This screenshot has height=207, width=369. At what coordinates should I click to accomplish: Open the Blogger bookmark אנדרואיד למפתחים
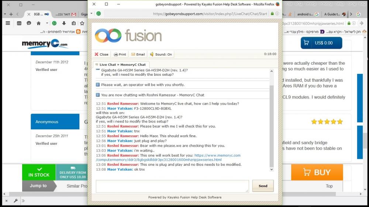click(x=60, y=32)
